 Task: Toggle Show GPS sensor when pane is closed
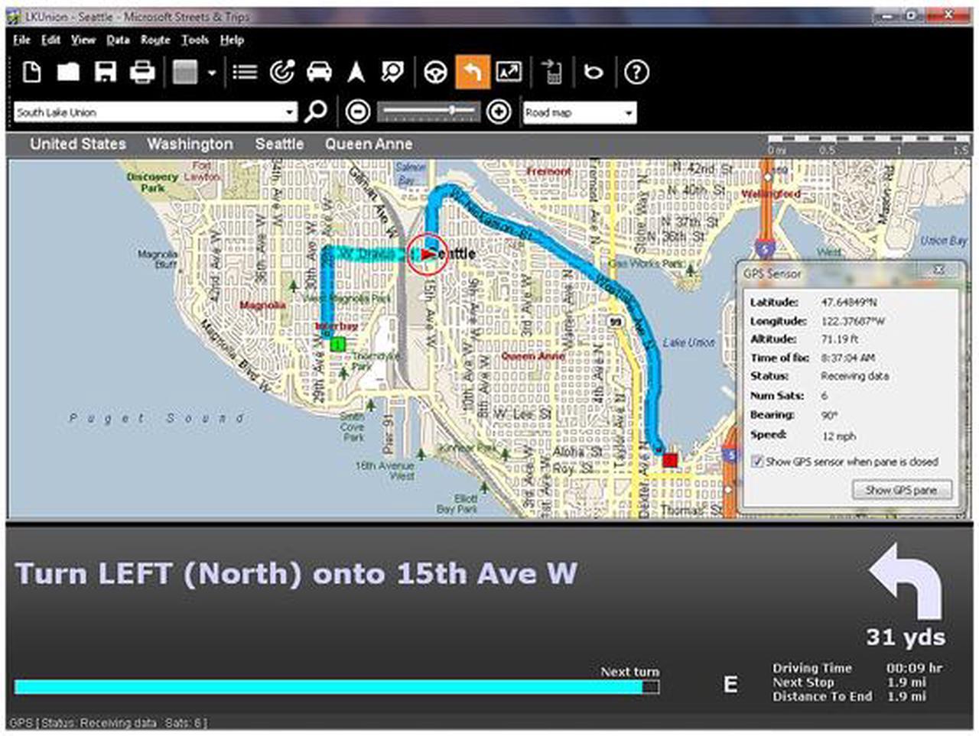click(757, 462)
